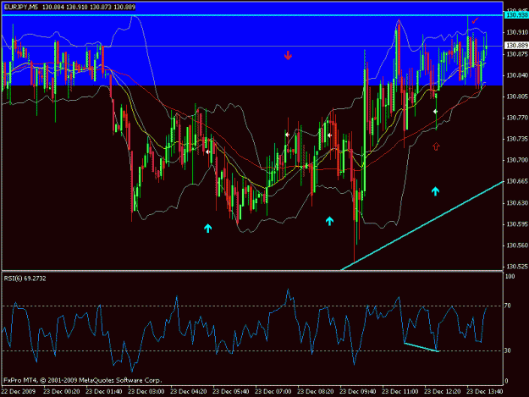Click the 23 Dec 05:40 time label

tap(231, 392)
